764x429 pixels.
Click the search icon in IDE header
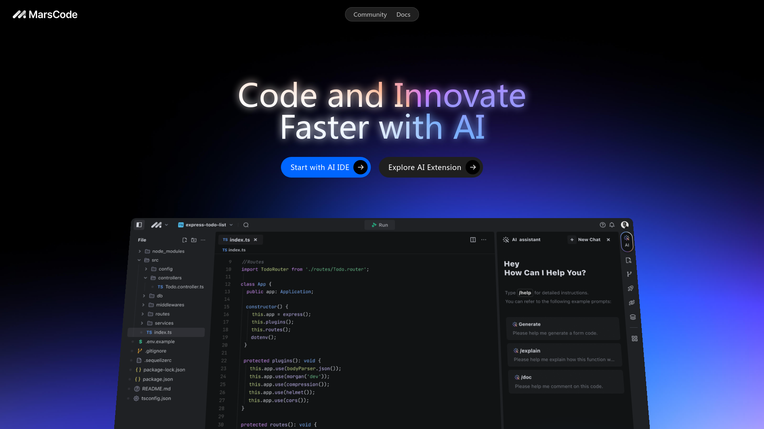tap(246, 225)
